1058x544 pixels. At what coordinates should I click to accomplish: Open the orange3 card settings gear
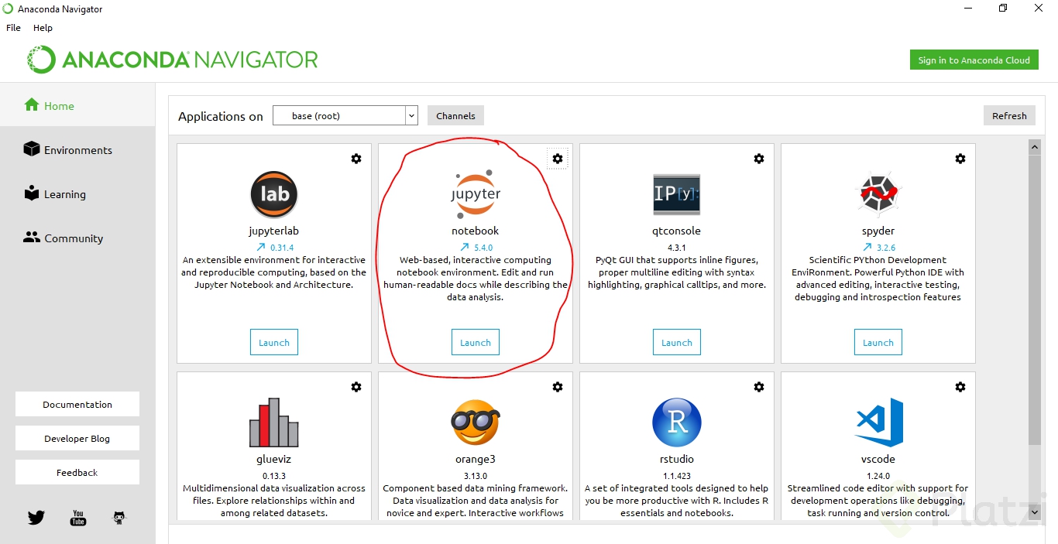558,387
